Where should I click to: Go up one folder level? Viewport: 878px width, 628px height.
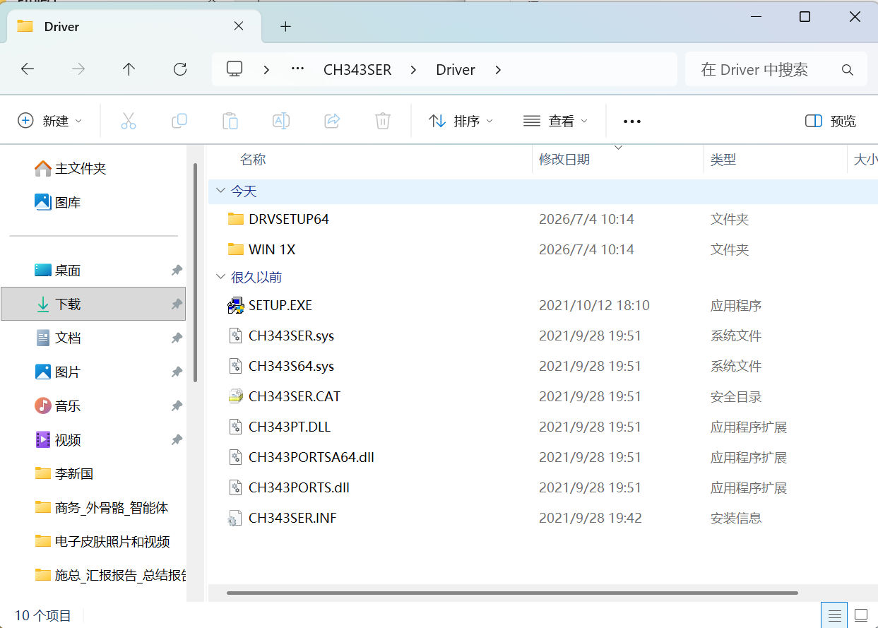click(x=129, y=69)
